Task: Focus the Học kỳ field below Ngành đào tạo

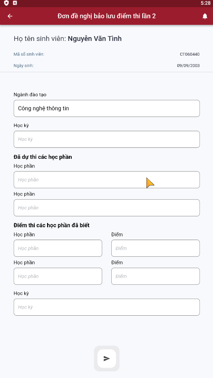Action: [106, 139]
